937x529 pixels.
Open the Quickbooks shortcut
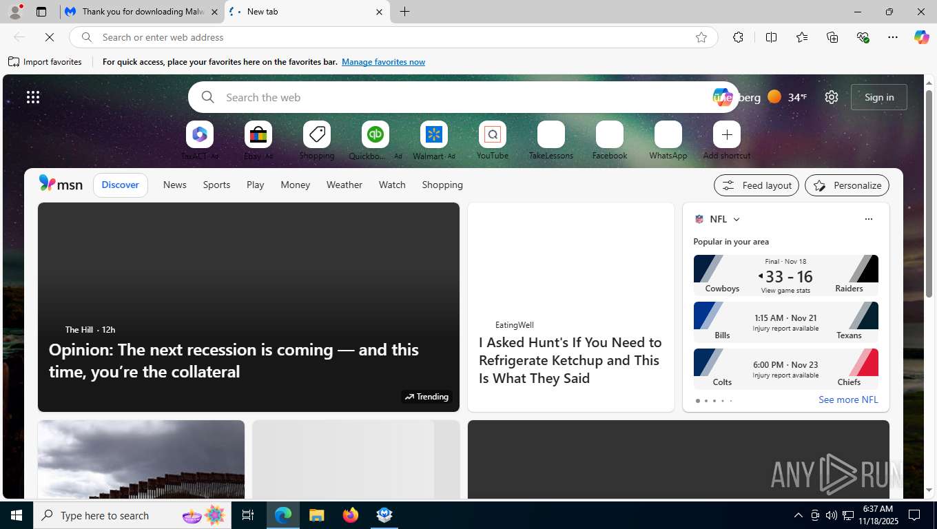[x=375, y=141]
